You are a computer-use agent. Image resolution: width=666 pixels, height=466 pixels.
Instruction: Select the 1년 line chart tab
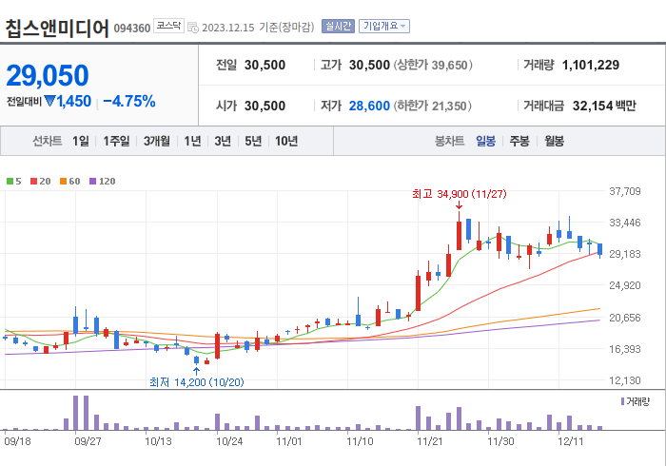pos(192,141)
